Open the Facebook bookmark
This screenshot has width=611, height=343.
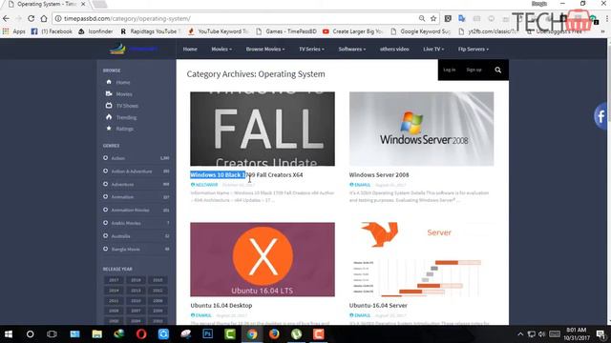pos(52,31)
